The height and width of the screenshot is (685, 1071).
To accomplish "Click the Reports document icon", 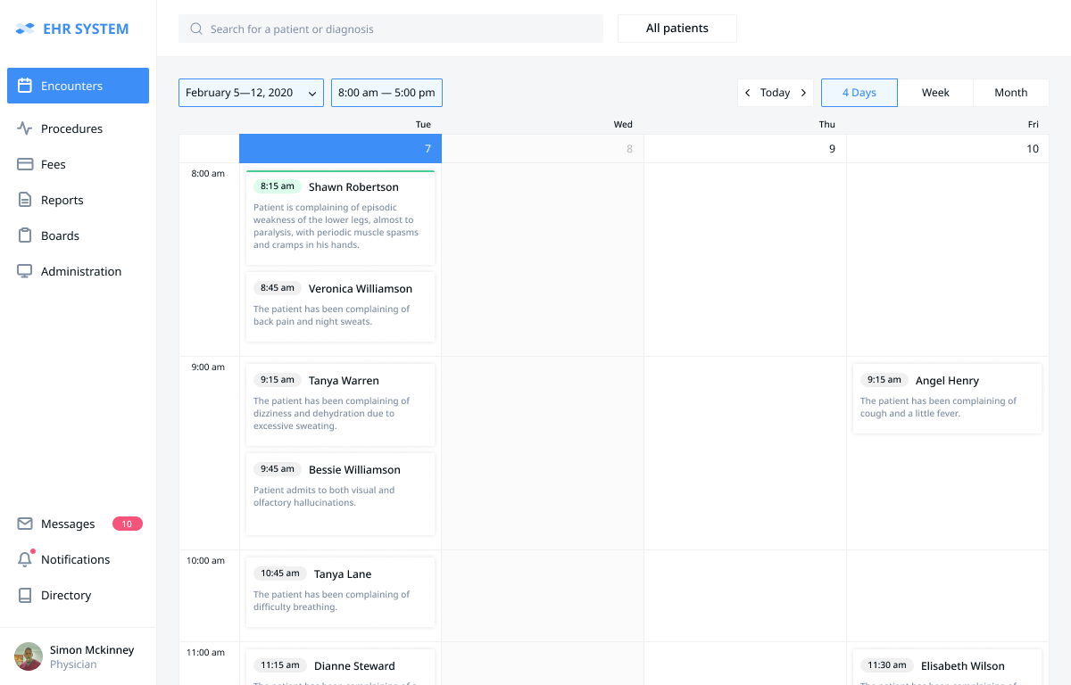I will tap(25, 200).
